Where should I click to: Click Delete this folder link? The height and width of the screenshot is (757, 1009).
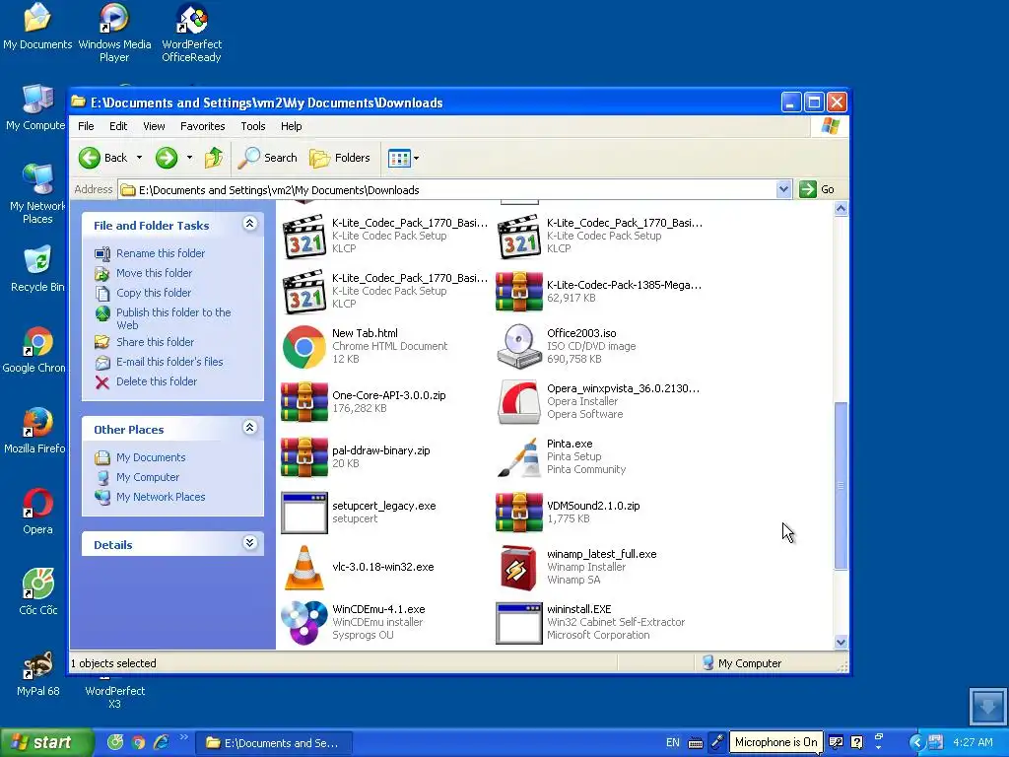tap(157, 381)
